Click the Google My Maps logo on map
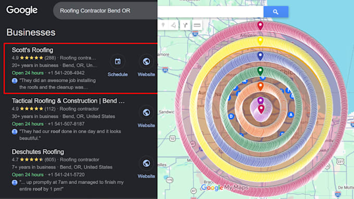354x199 pixels. [x=224, y=188]
